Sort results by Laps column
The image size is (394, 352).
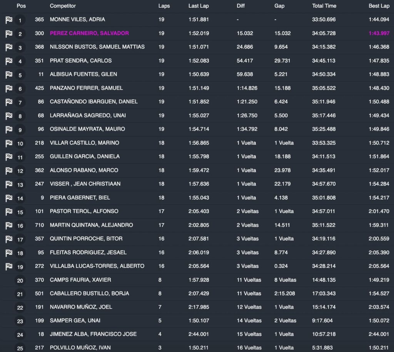pos(164,6)
